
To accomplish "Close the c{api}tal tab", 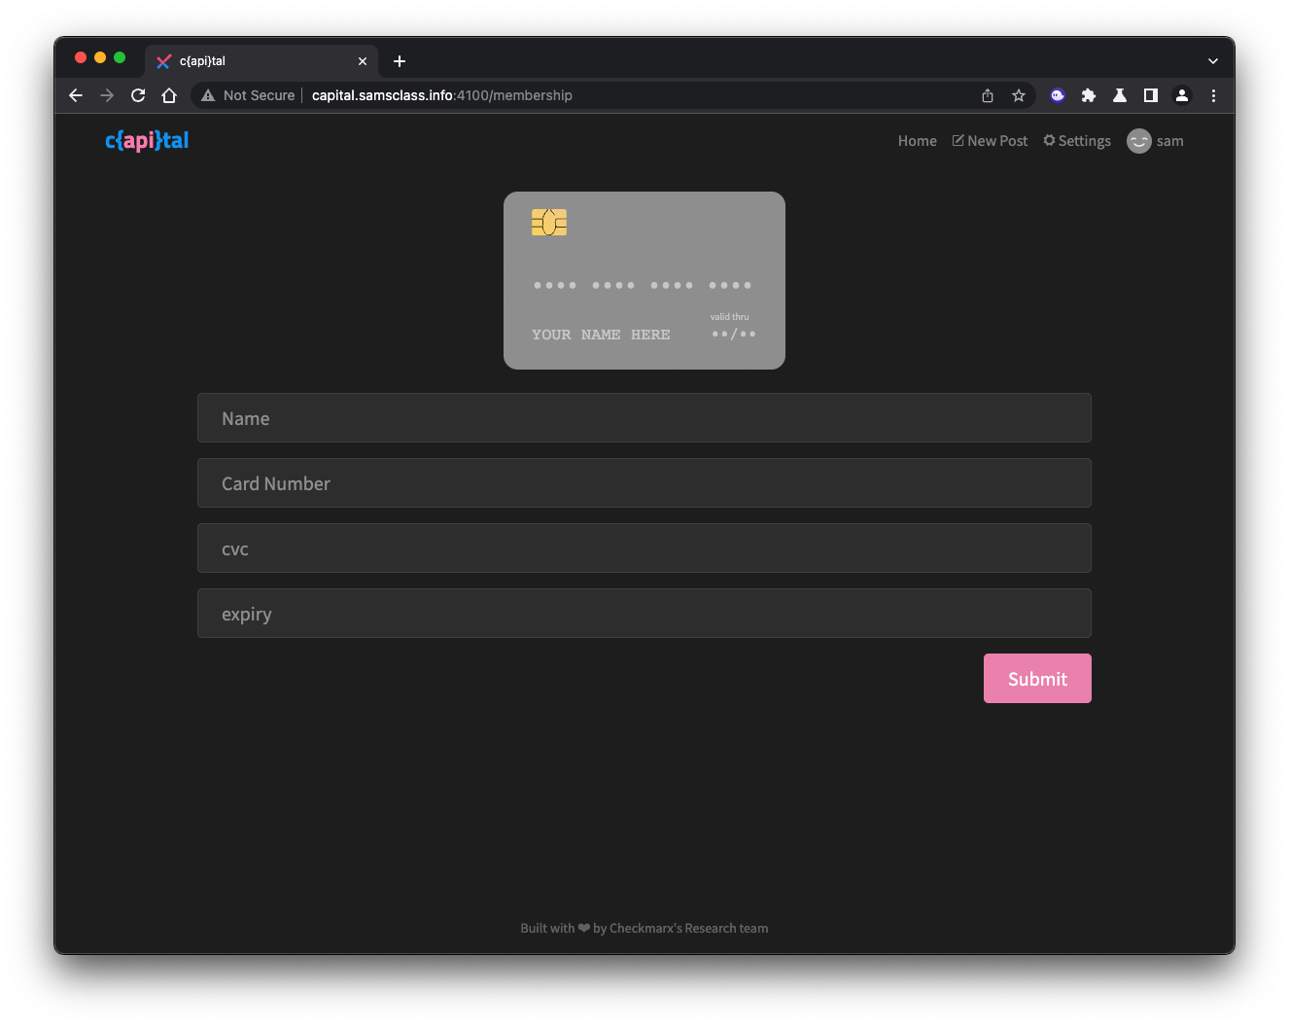I will (x=363, y=61).
